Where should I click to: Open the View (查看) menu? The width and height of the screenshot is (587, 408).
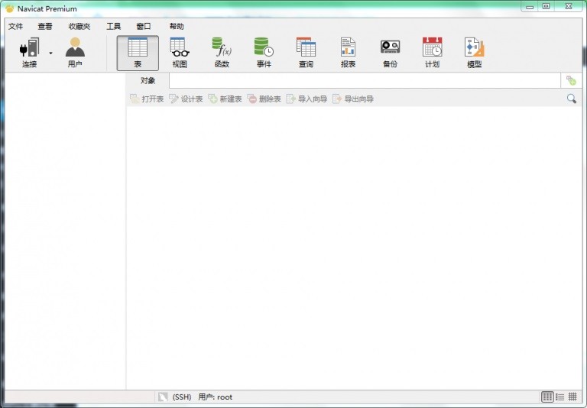45,26
